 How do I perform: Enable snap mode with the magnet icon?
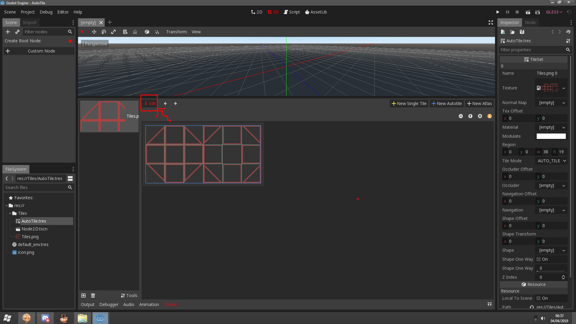point(157,32)
